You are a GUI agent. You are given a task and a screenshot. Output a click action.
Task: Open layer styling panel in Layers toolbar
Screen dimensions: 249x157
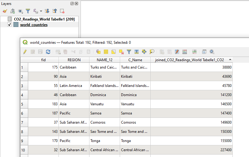(x=5, y=11)
